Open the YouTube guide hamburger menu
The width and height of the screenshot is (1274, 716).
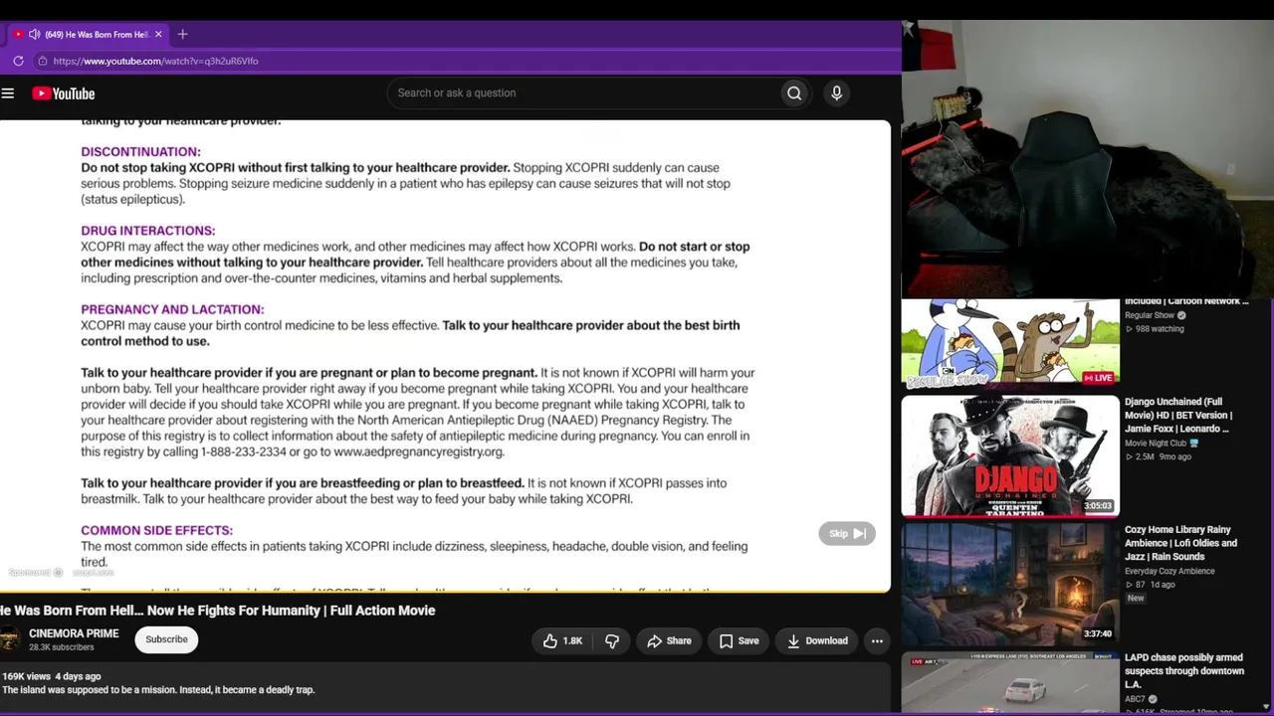8,93
